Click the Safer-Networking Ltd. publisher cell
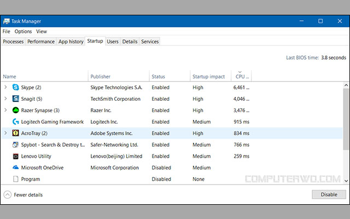 pos(114,145)
